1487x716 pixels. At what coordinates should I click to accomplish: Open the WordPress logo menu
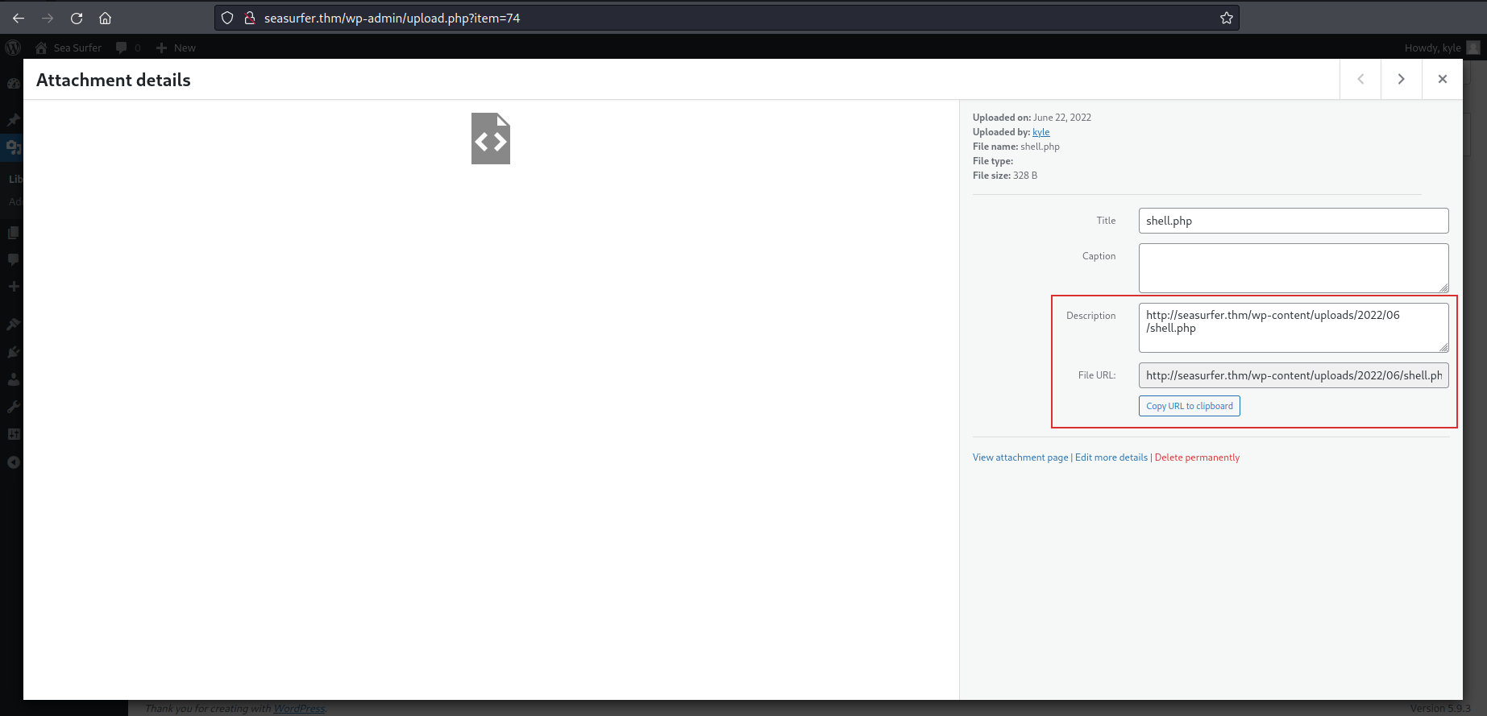pos(13,48)
